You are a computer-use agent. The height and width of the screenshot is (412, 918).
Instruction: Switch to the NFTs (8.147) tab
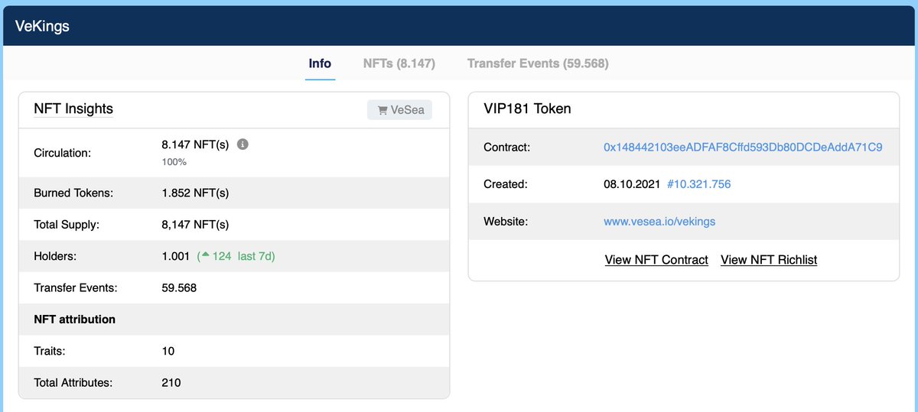(399, 63)
